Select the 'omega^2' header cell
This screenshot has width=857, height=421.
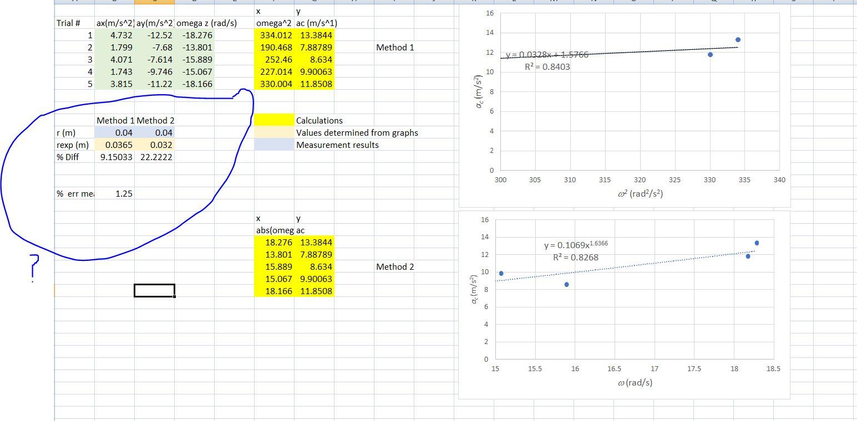[274, 23]
